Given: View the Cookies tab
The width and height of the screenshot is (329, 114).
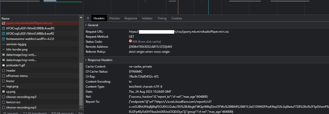Looking at the screenshot, I should pos(177,18).
